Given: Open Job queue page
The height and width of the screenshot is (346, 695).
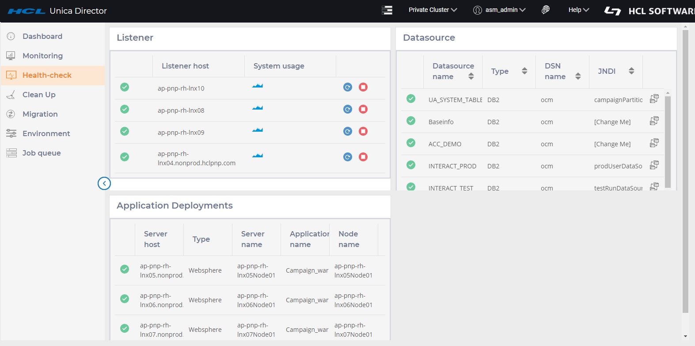Looking at the screenshot, I should click(42, 153).
